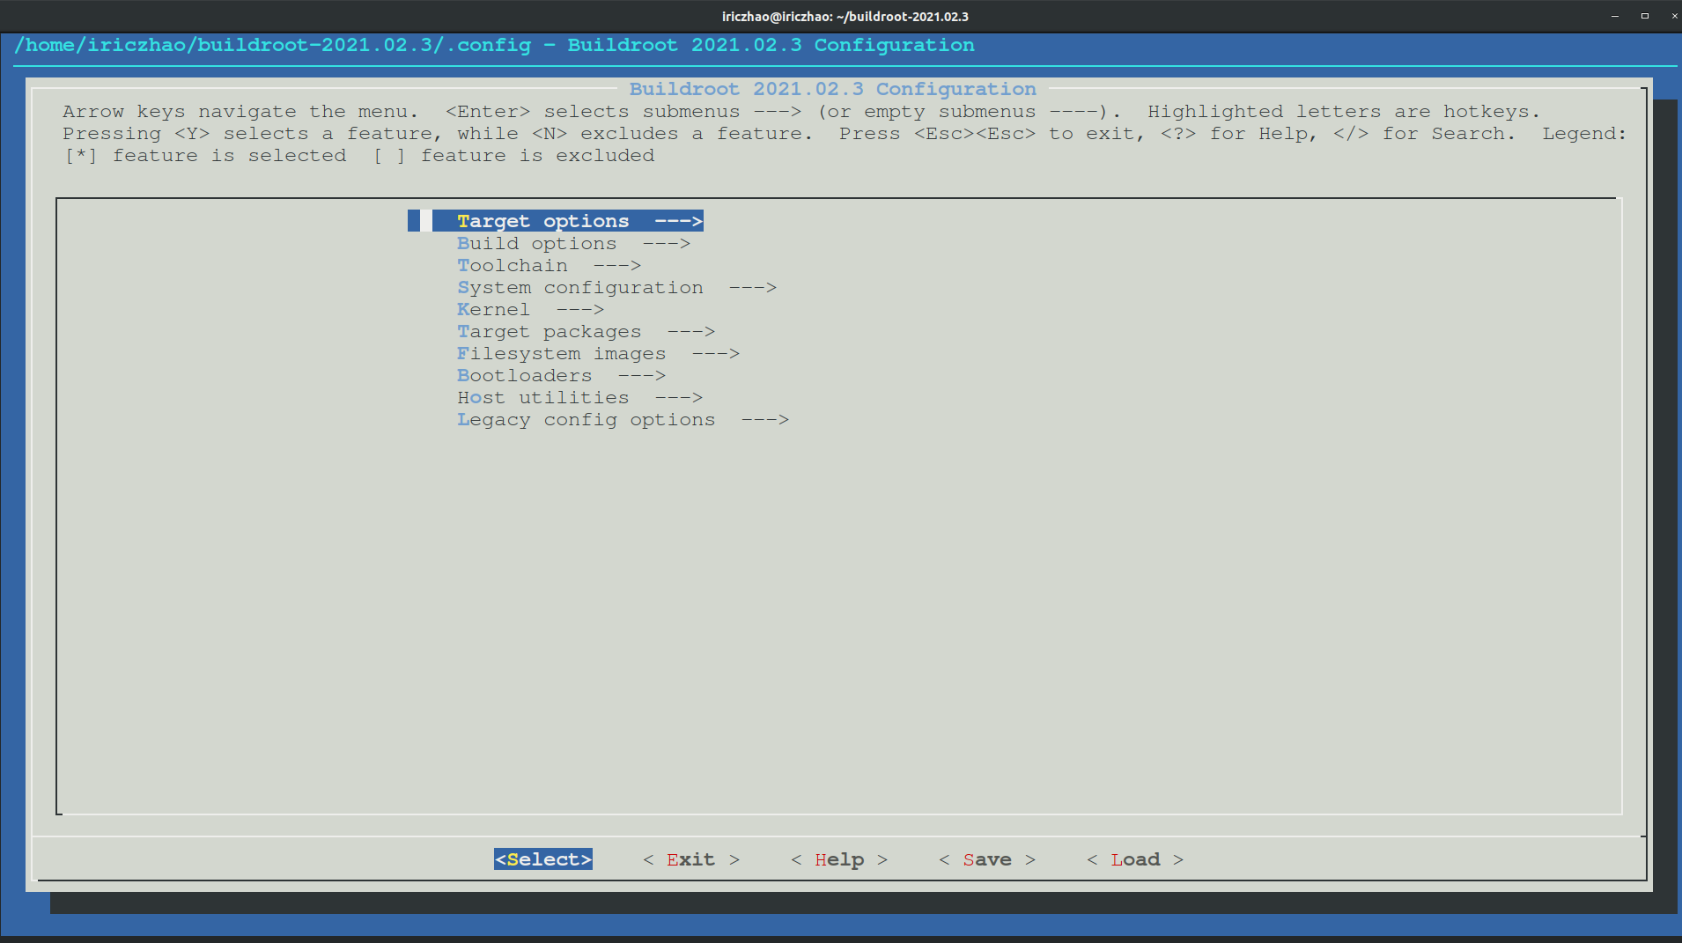Close the terminal window
This screenshot has width=1682, height=943.
pyautogui.click(x=1674, y=16)
